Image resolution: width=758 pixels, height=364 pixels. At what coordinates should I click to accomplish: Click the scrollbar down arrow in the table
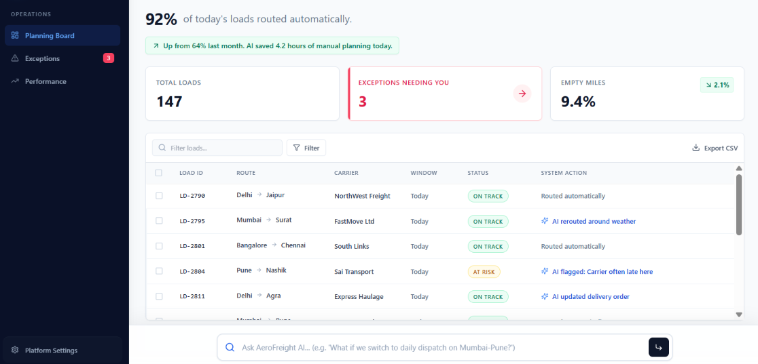click(x=739, y=315)
